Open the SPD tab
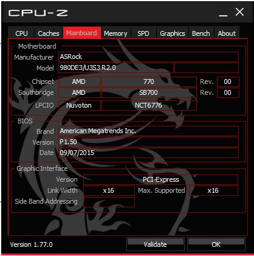 pyautogui.click(x=143, y=33)
